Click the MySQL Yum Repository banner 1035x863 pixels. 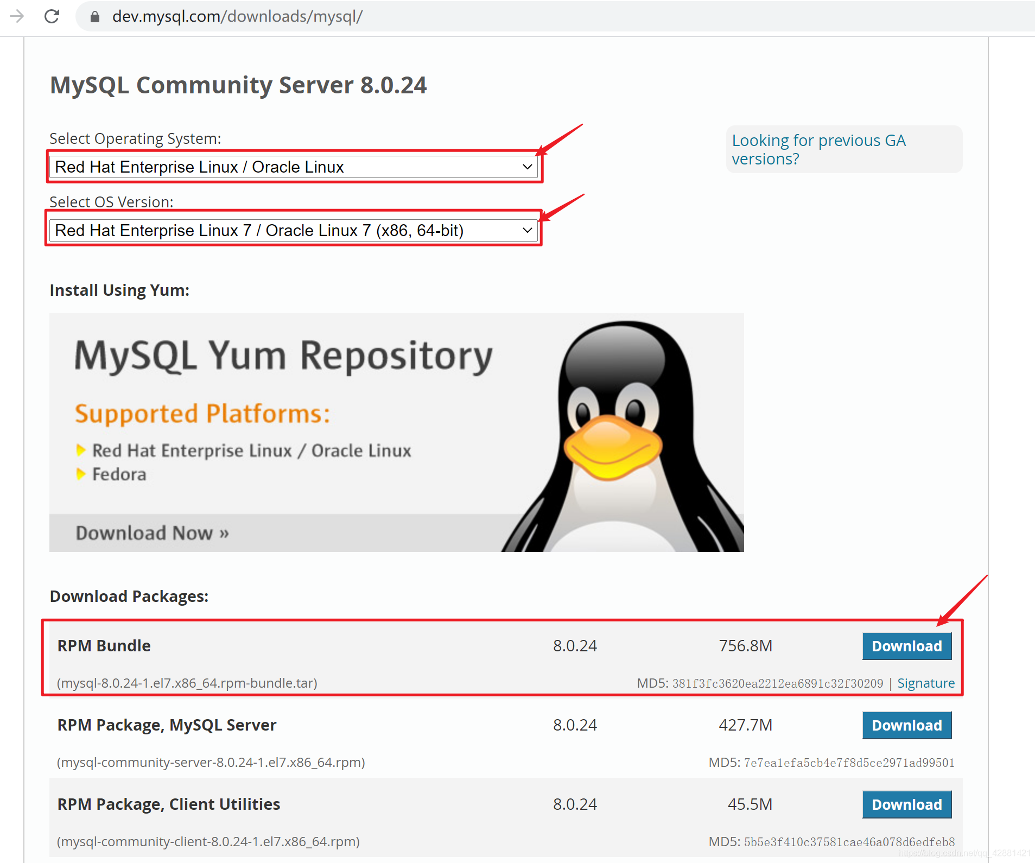[396, 433]
